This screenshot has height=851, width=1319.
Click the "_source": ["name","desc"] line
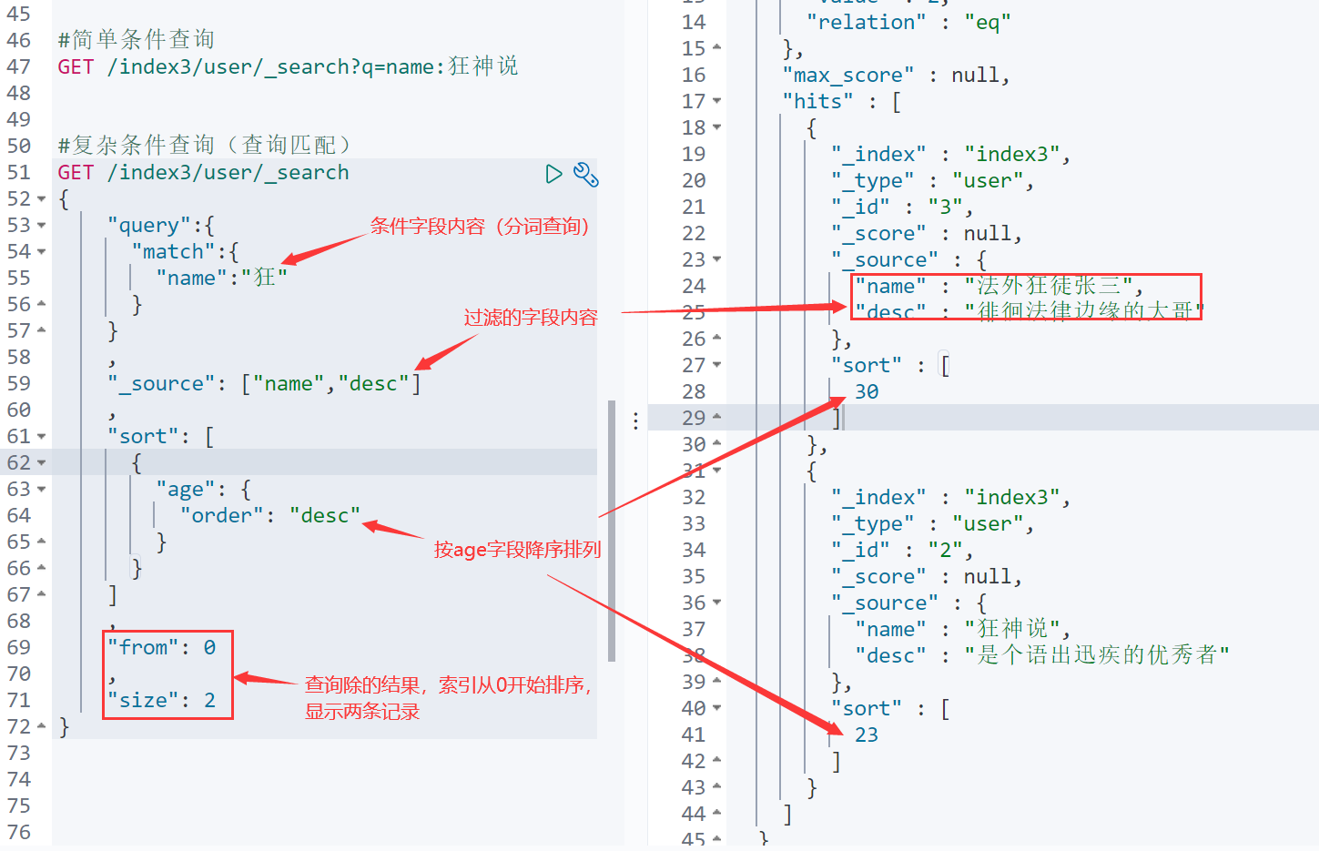point(264,384)
